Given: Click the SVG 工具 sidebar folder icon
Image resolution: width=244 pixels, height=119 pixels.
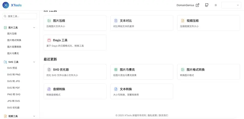Looking at the screenshot, I should (x=5, y=62).
